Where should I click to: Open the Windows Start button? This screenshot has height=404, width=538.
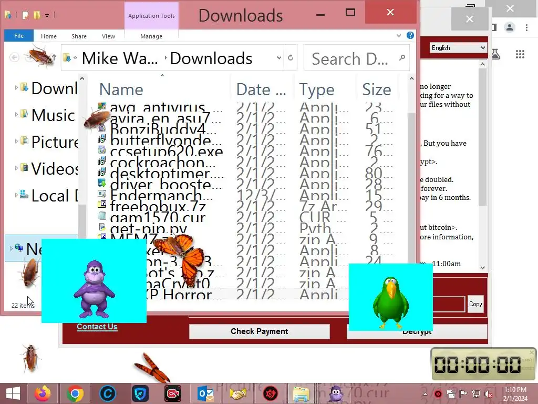tap(13, 393)
